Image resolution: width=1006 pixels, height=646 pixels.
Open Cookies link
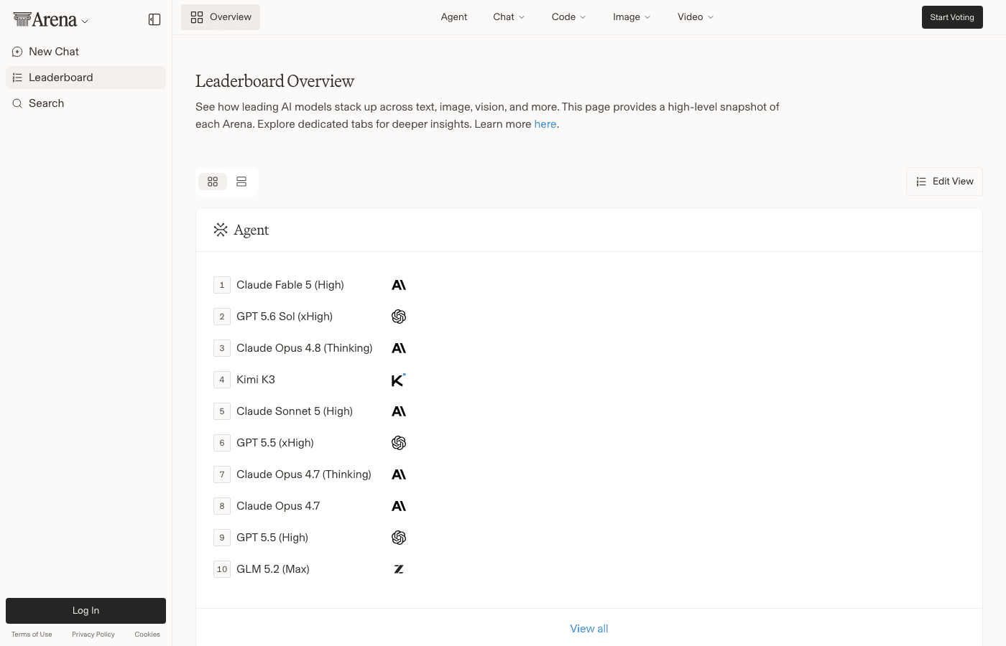(147, 635)
